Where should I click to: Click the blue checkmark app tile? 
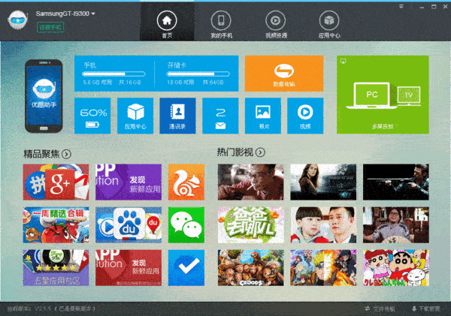click(186, 267)
